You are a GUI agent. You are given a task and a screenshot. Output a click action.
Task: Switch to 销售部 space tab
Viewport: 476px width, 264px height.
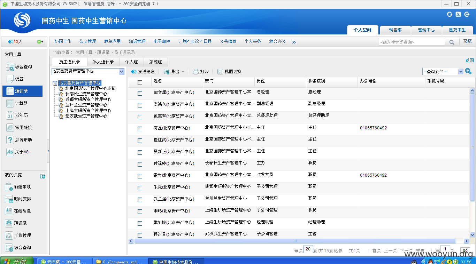[x=395, y=30]
